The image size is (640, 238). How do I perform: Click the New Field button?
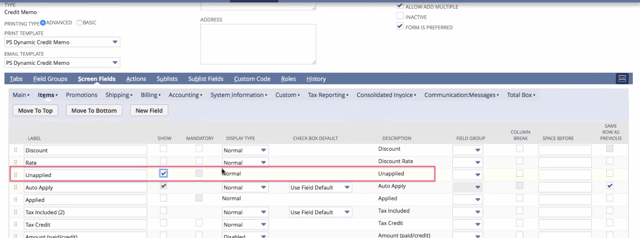(149, 110)
